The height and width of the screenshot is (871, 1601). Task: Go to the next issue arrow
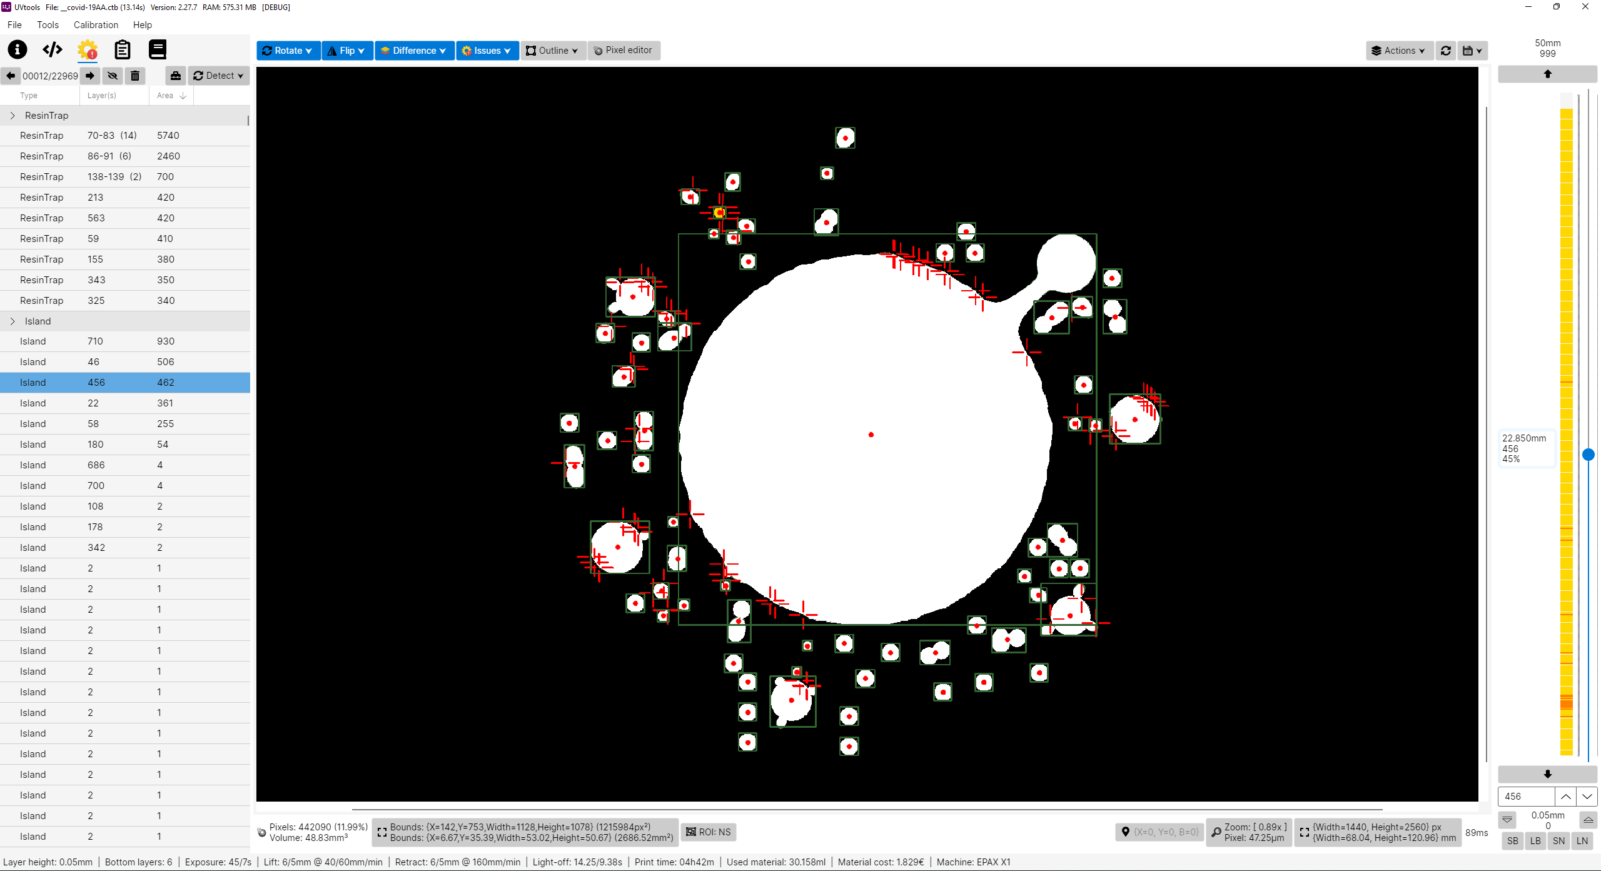[x=90, y=76]
